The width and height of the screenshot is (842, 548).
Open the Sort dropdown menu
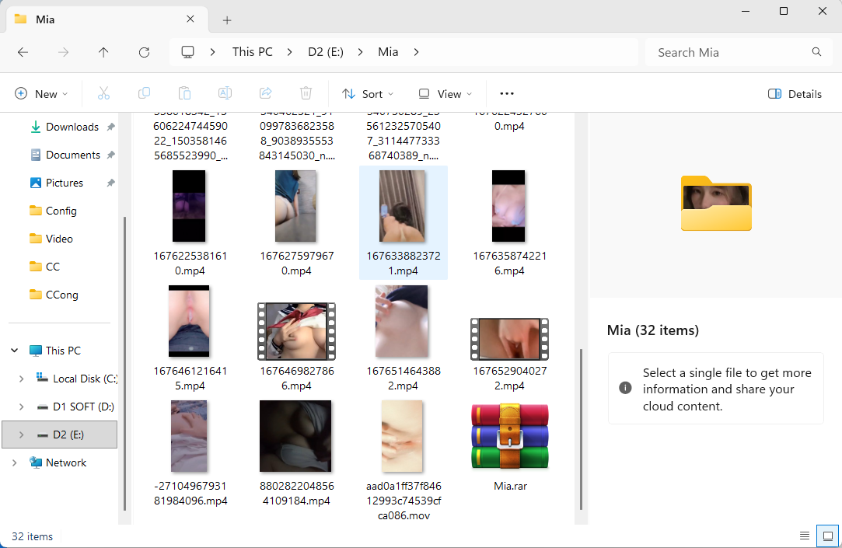[x=368, y=94]
